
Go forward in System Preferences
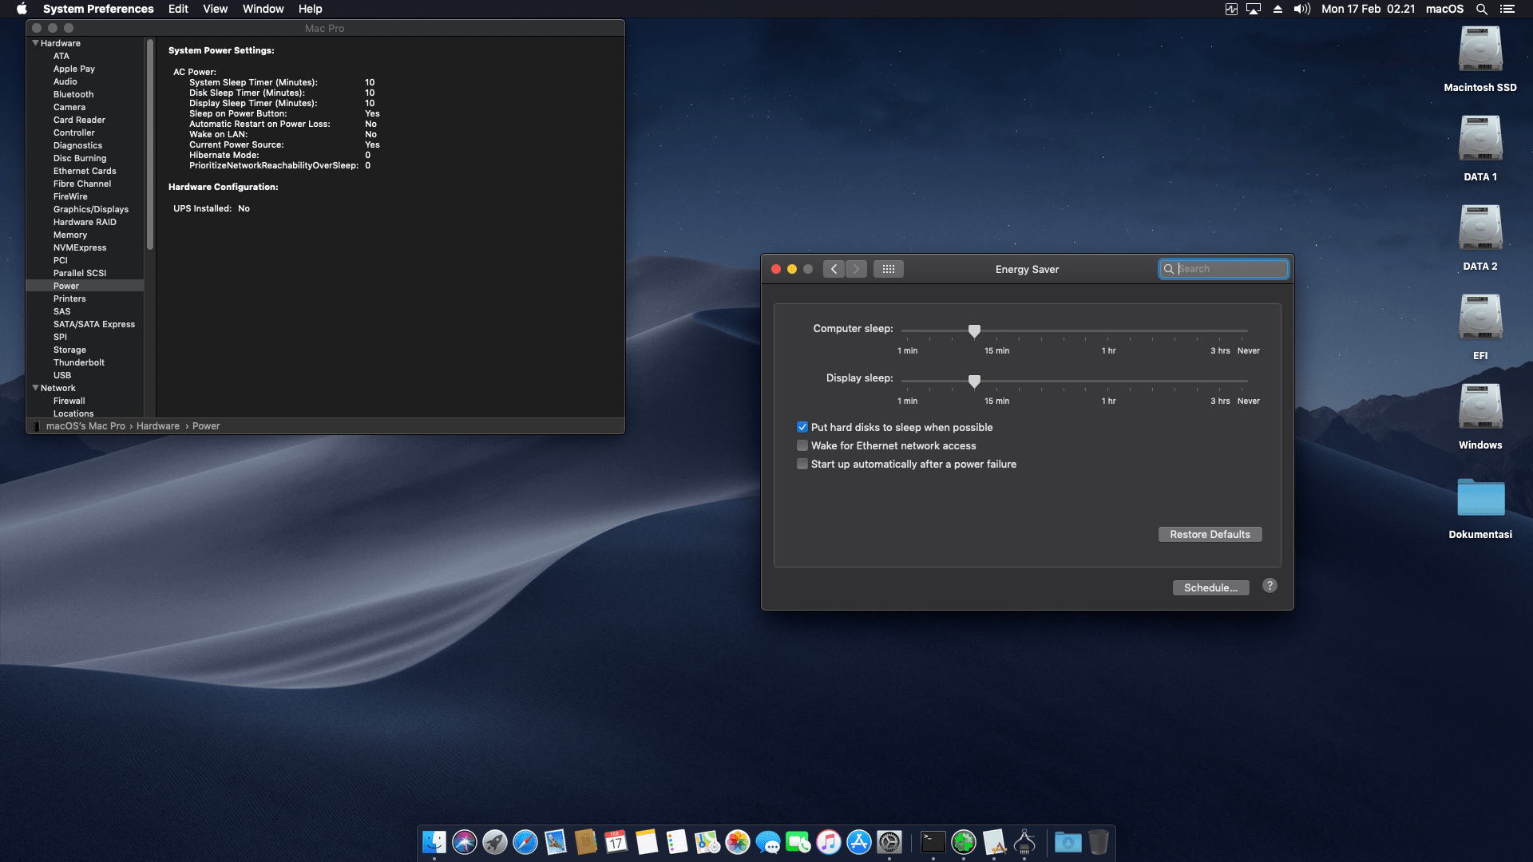(856, 269)
